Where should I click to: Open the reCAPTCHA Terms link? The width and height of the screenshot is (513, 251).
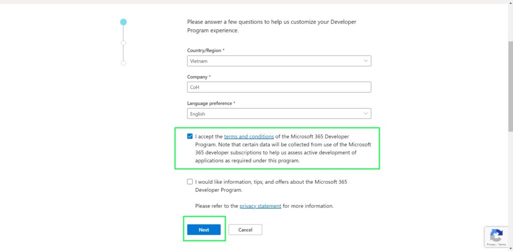pyautogui.click(x=502, y=243)
